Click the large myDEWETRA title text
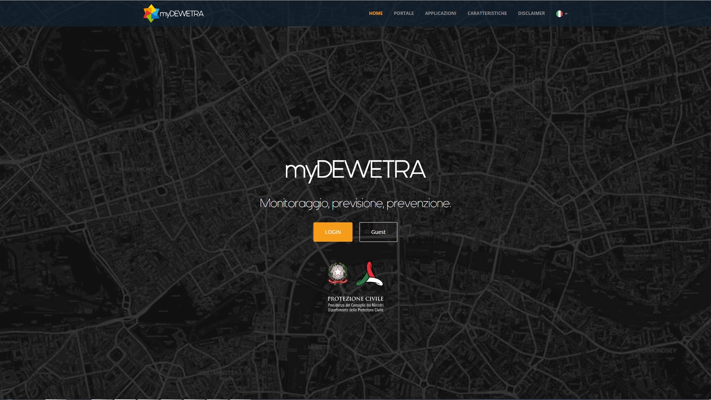Screen dimensions: 711x400 pos(355,171)
